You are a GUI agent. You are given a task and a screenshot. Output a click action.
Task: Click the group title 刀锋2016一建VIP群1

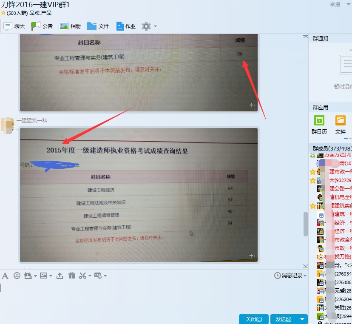coord(35,5)
